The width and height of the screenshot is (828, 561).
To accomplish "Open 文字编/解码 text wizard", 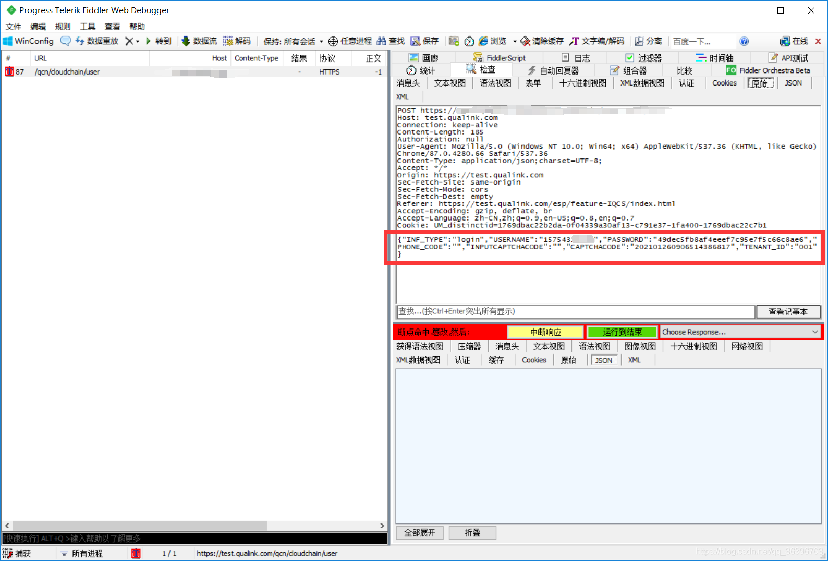I will pyautogui.click(x=597, y=41).
